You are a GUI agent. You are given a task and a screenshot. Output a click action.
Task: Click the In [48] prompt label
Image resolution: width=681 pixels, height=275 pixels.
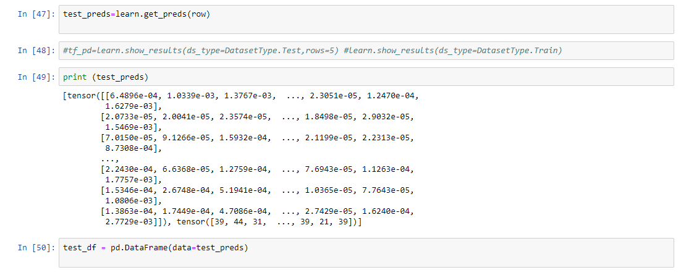(x=36, y=51)
